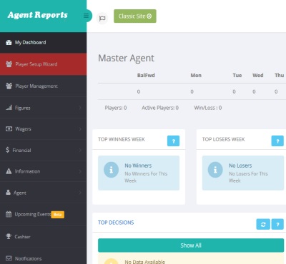Select the Information menu item
The image size is (286, 264).
(x=43, y=171)
